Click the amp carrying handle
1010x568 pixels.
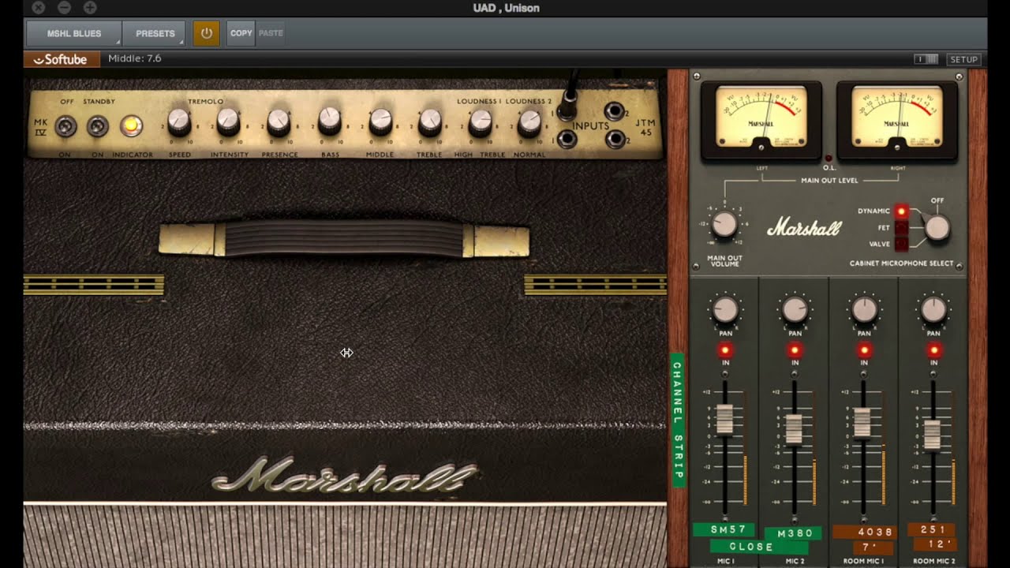pos(344,240)
